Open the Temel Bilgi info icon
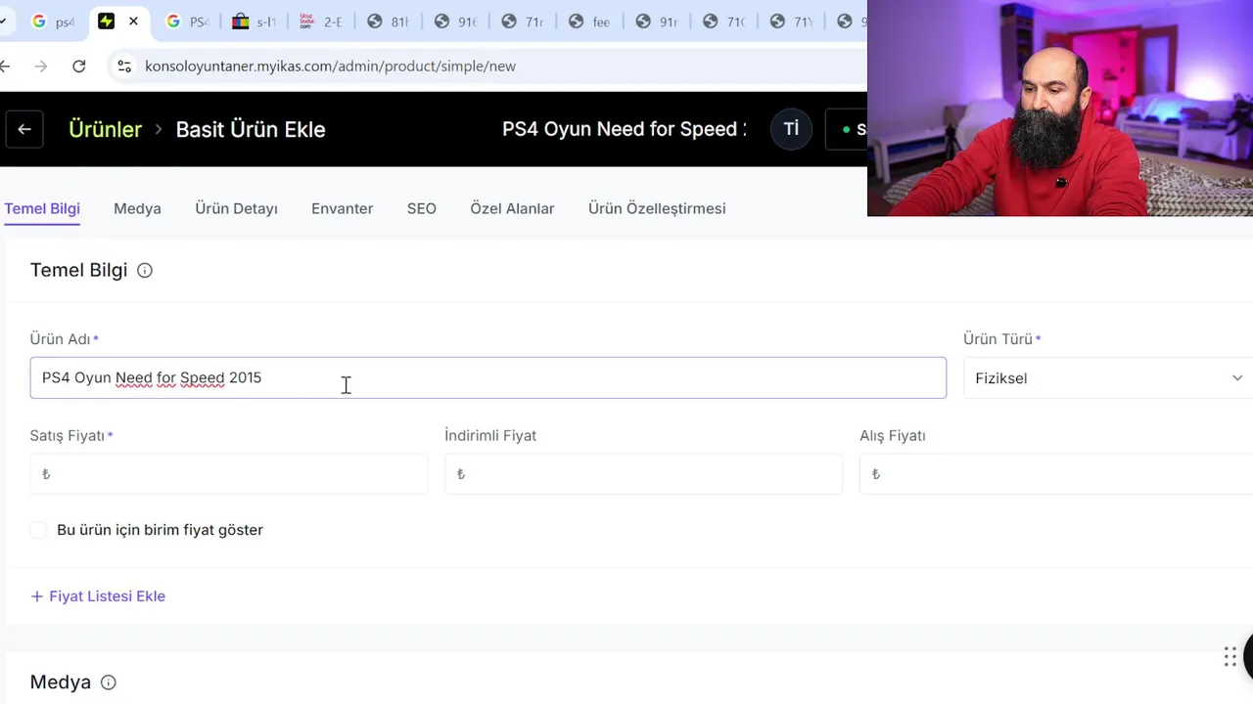 coord(145,271)
